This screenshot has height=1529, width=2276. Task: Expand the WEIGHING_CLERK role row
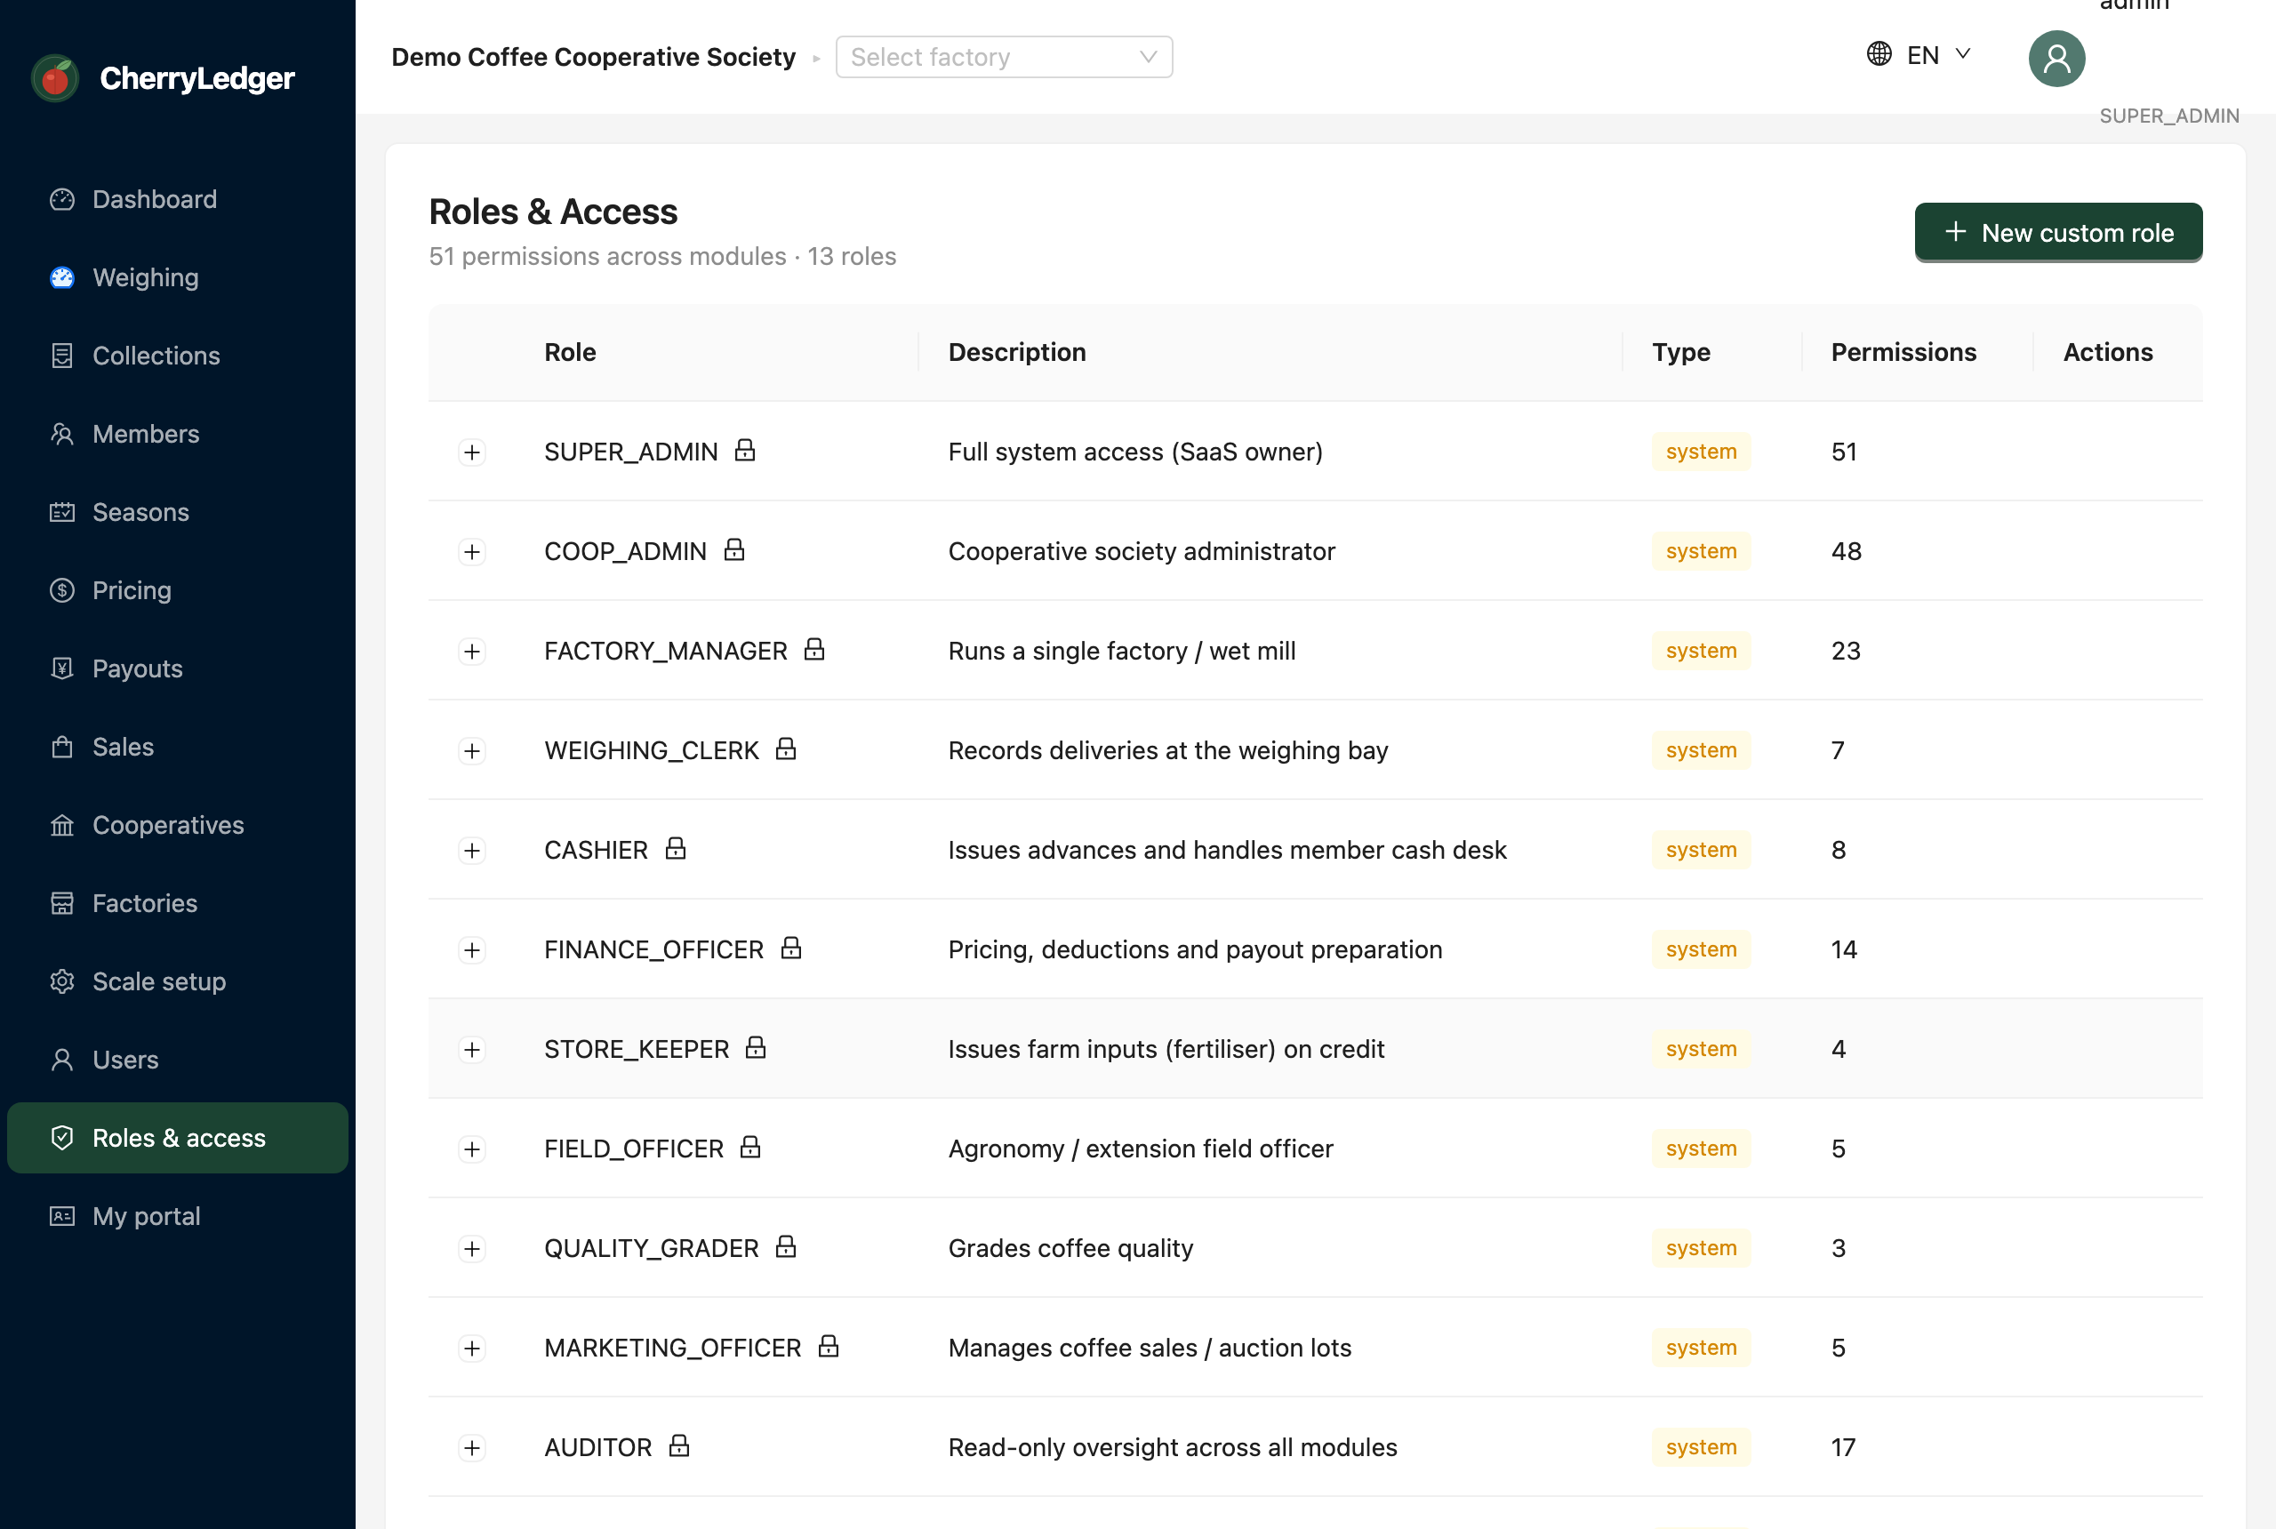pyautogui.click(x=472, y=750)
